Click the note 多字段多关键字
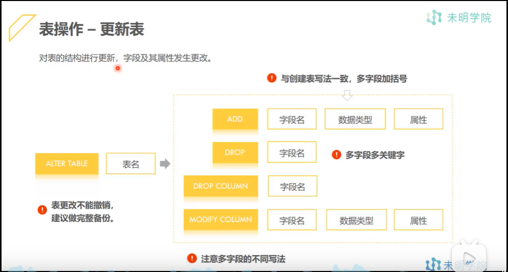 pyautogui.click(x=375, y=155)
